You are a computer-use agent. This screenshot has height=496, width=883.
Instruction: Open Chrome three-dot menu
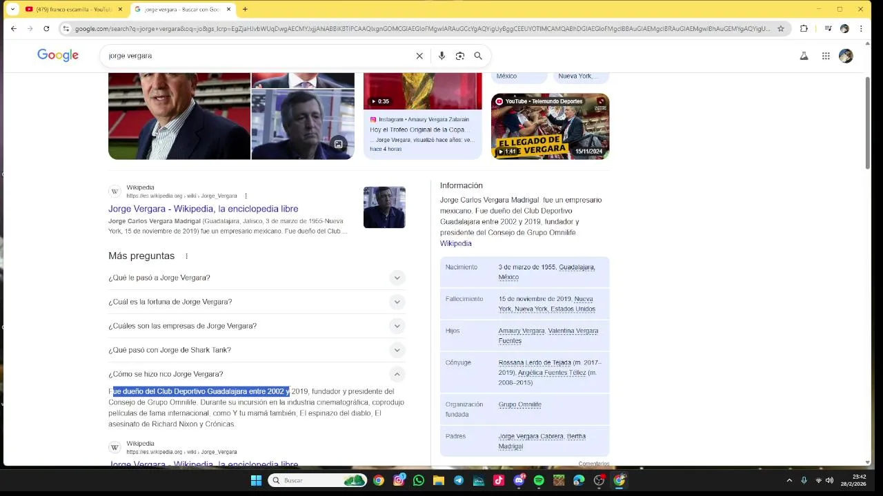point(861,28)
